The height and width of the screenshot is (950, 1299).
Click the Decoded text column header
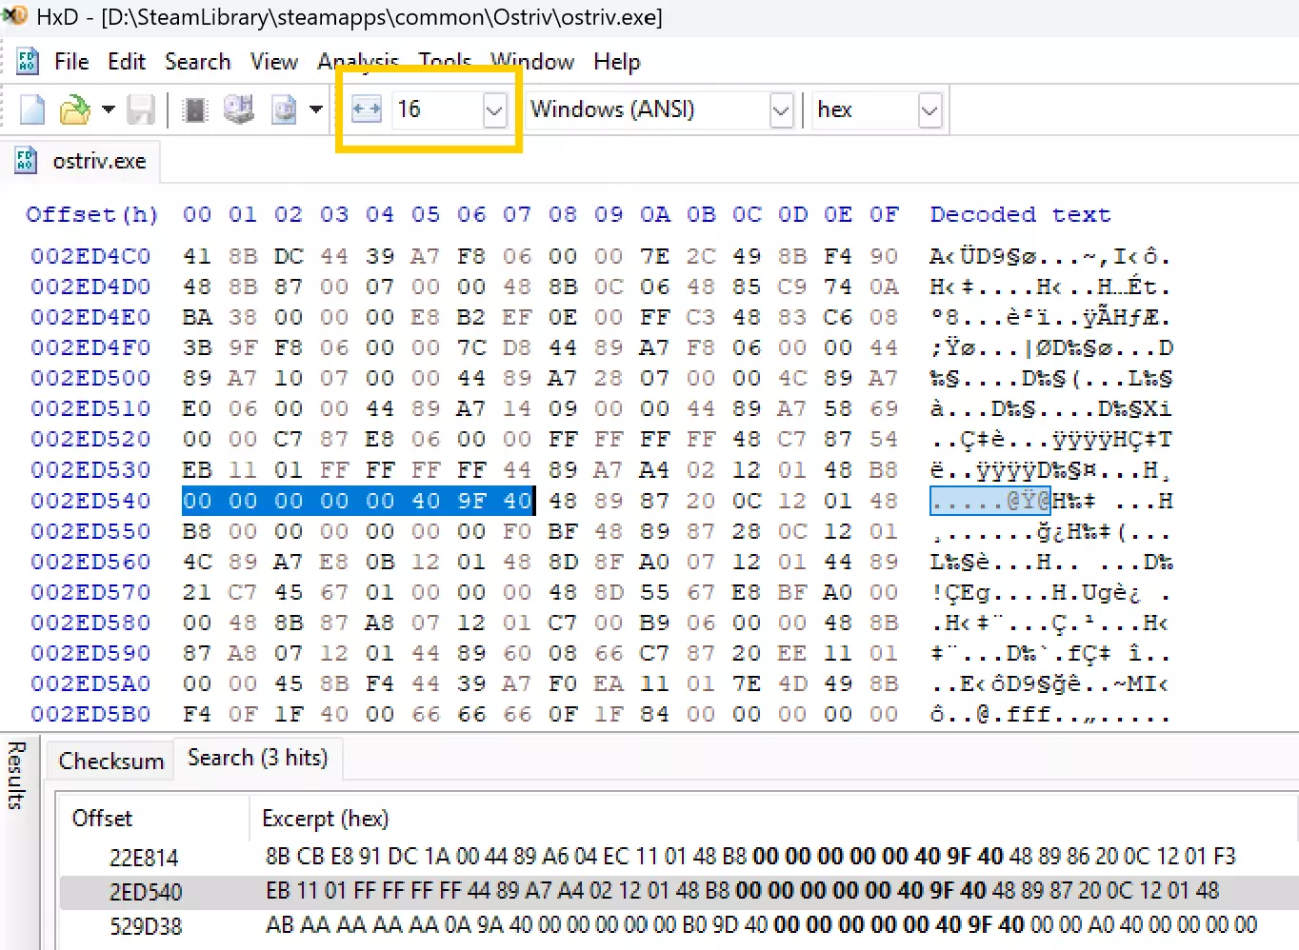(1020, 215)
